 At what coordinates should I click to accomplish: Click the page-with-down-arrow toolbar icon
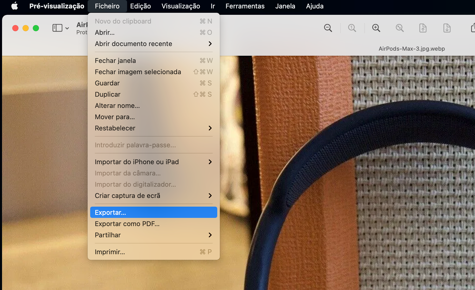click(x=447, y=28)
